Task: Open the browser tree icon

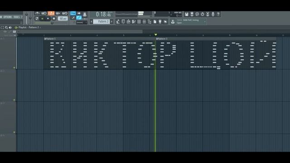Action: point(150,22)
